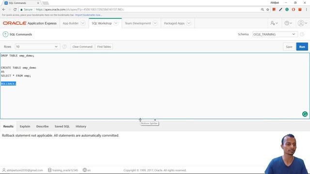Open the account profile avatar menu

coord(302,23)
